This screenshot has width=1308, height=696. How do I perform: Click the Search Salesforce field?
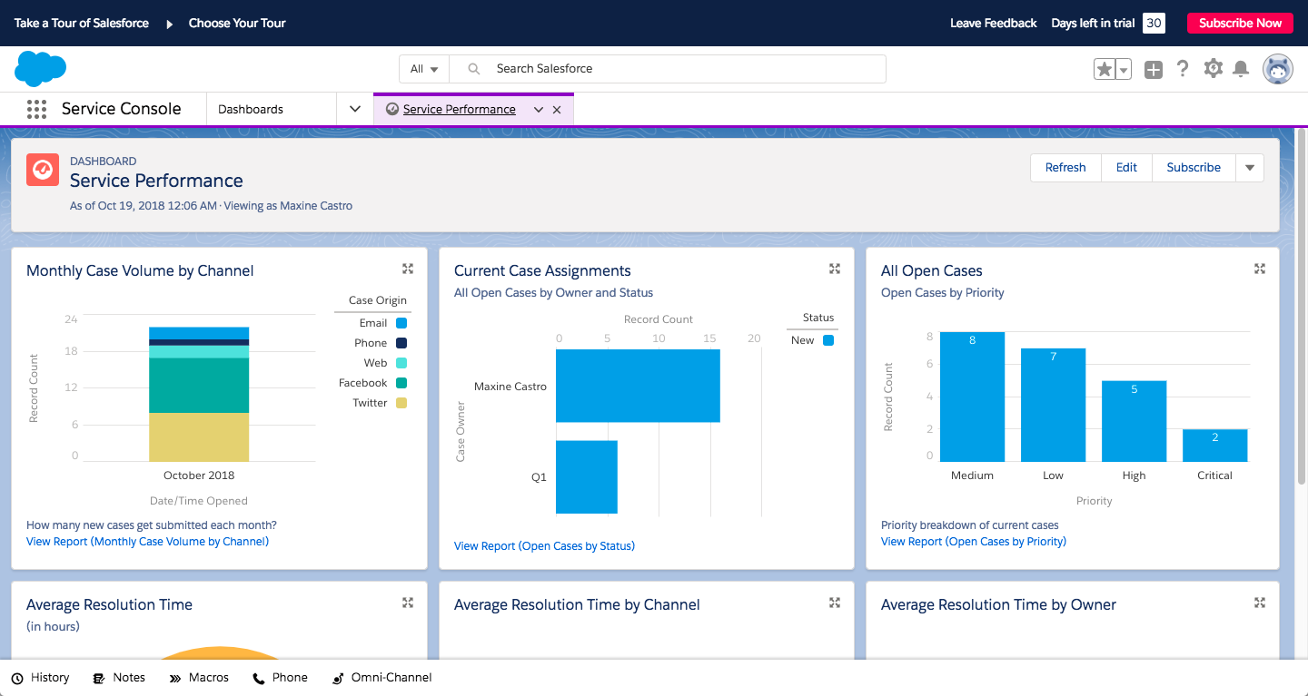[x=668, y=69]
